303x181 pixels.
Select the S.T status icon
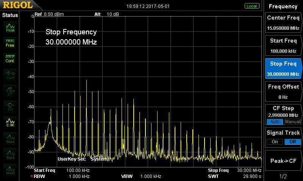[10, 90]
